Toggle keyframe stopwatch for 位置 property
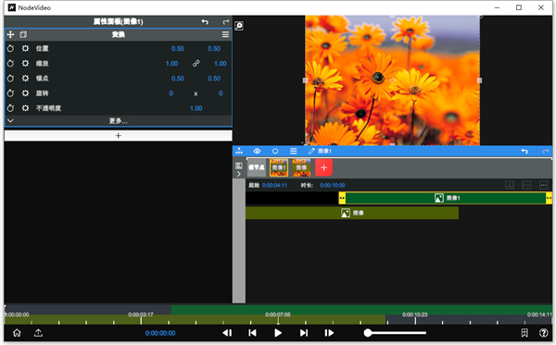Viewport: 556px width, 345px height. [10, 48]
